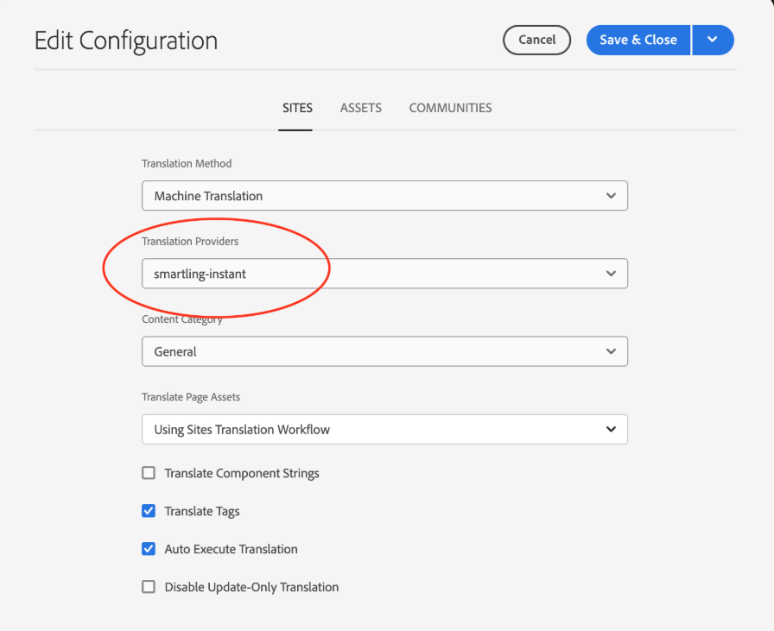Click the chevron icon beside Save & Close

pos(713,40)
